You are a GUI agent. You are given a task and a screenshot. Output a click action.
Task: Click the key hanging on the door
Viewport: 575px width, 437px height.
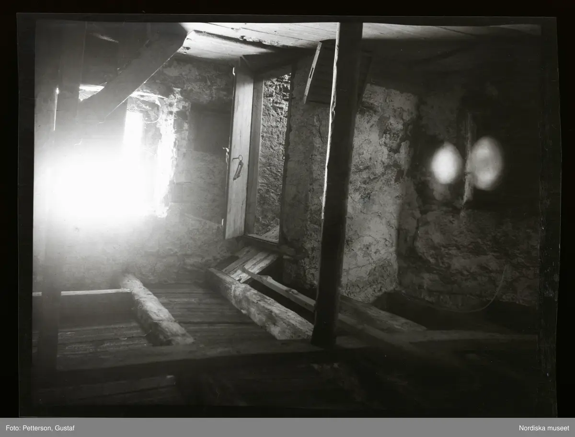[x=238, y=167]
